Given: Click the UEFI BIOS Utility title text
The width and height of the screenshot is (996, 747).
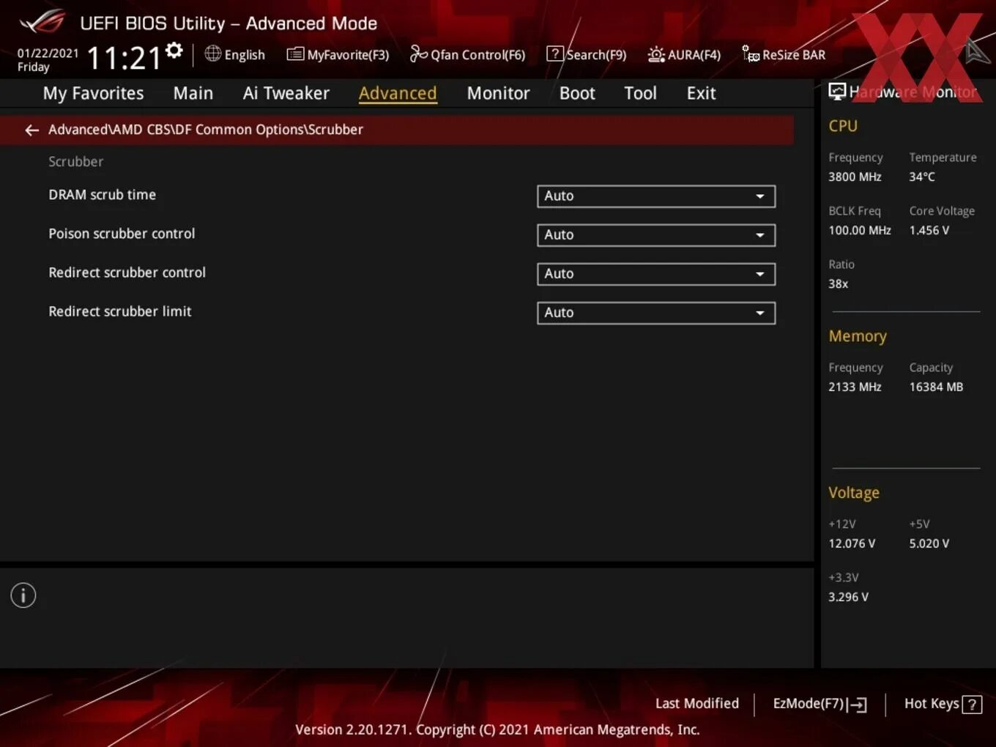Looking at the screenshot, I should pyautogui.click(x=228, y=23).
